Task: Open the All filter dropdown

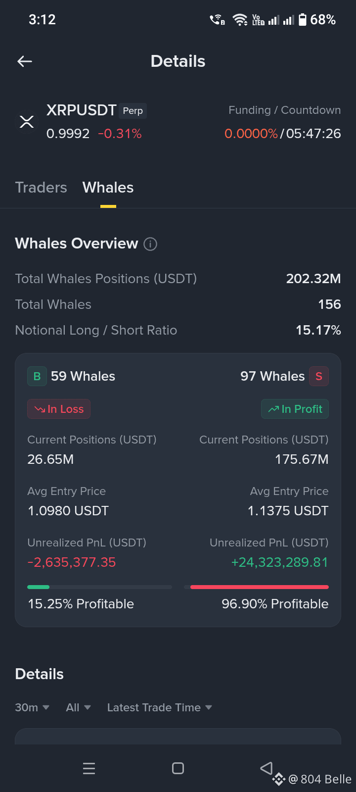Action: click(79, 707)
